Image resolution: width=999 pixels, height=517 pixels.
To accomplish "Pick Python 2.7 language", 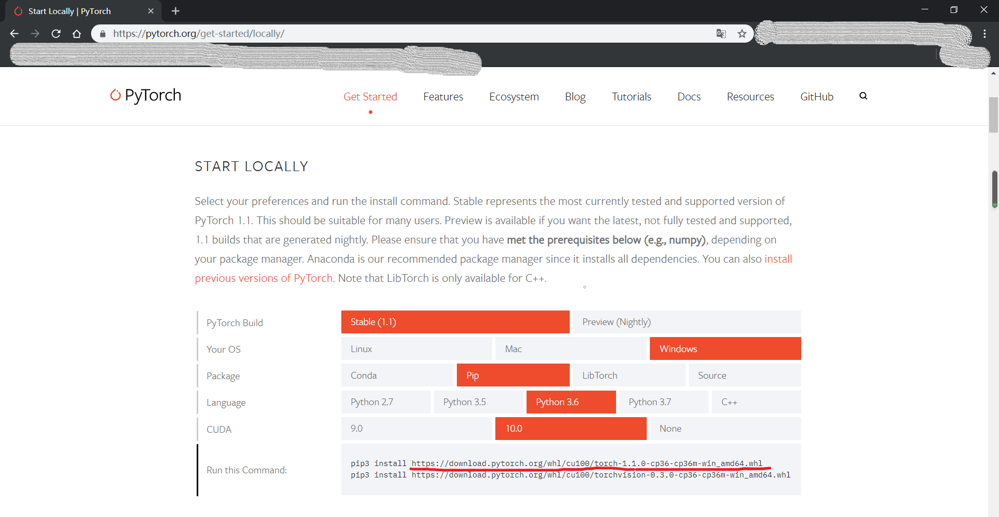I will 386,402.
